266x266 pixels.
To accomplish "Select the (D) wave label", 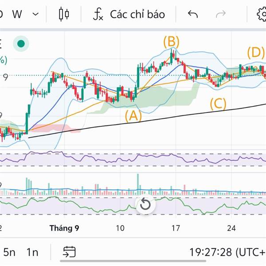I will pos(255,53).
